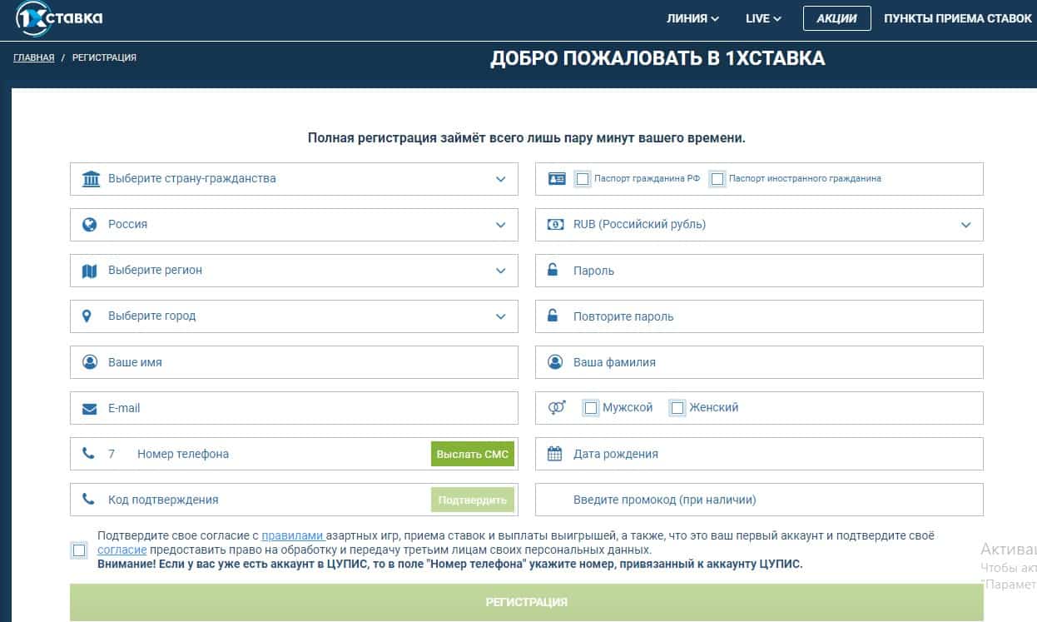Focus the Ваша фамилия input field
Image resolution: width=1037 pixels, height=622 pixels.
coord(759,362)
